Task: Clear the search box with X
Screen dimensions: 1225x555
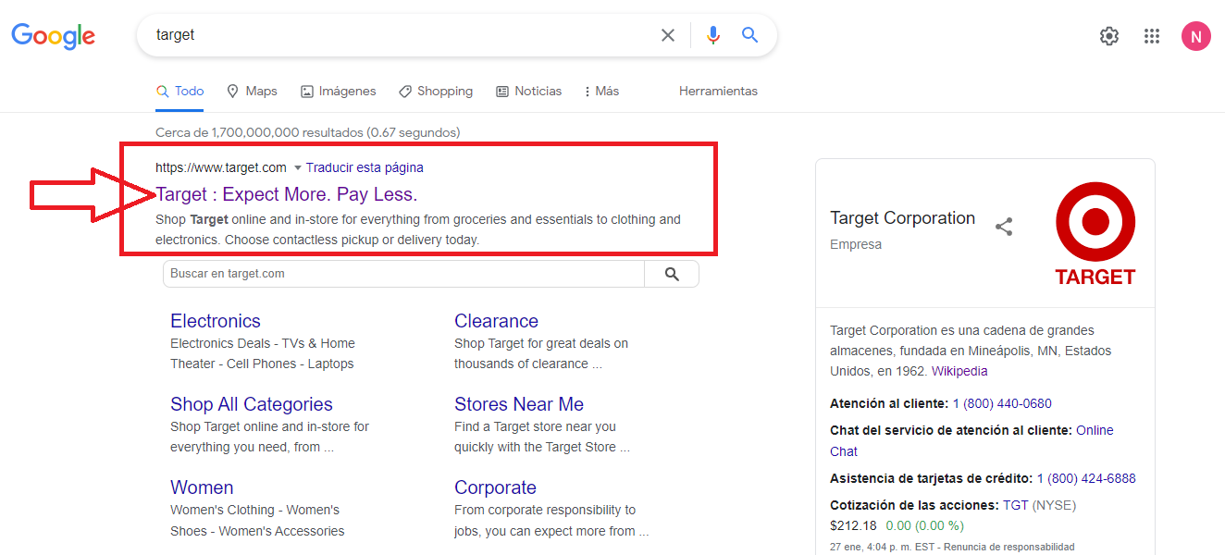Action: tap(668, 35)
